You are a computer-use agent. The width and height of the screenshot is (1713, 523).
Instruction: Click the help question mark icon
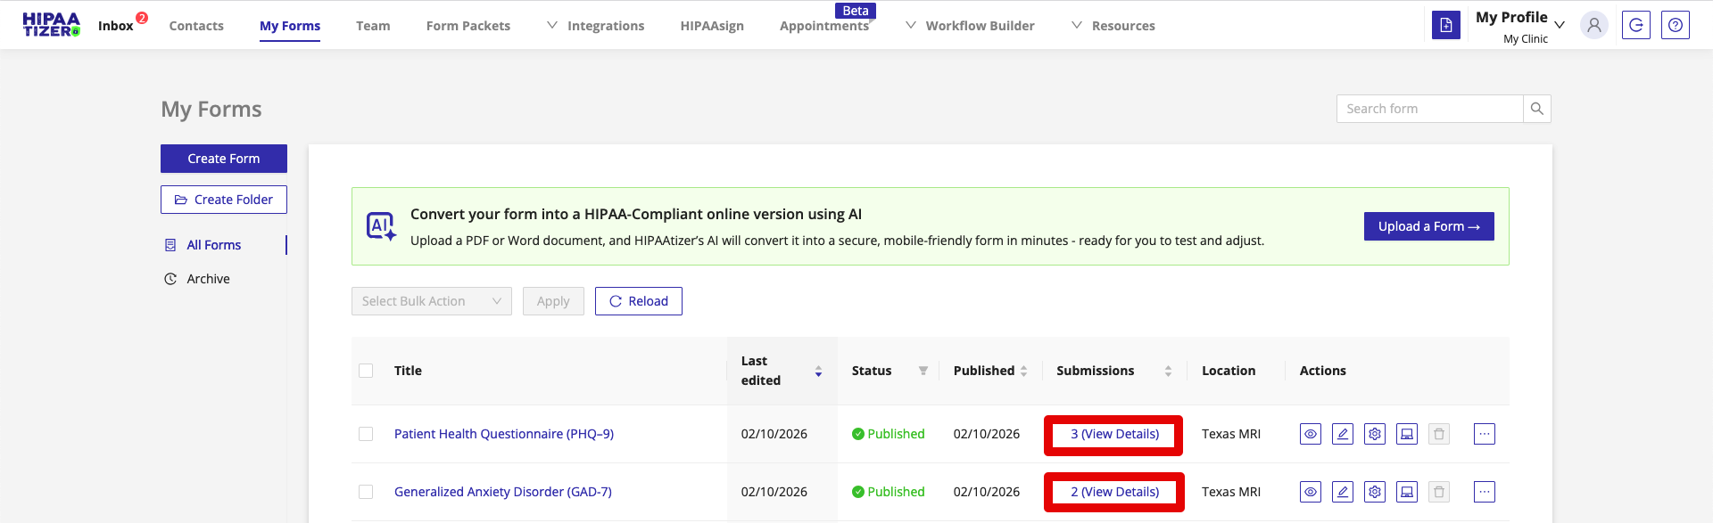pyautogui.click(x=1675, y=25)
